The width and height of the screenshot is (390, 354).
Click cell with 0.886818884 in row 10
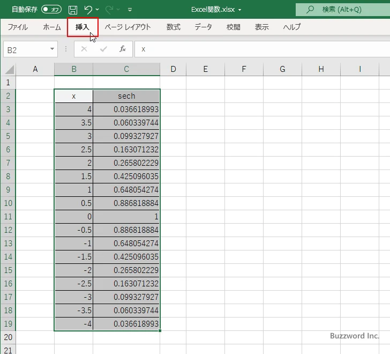pyautogui.click(x=126, y=203)
